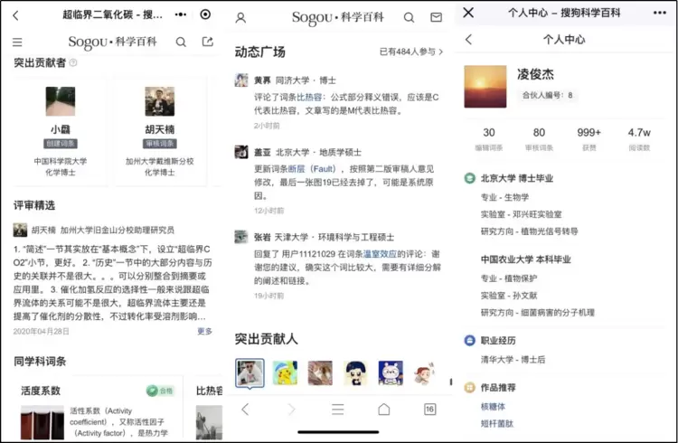This screenshot has width=678, height=443.
Task: Select the 编辑词条 stat showing 30
Action: coord(489,138)
